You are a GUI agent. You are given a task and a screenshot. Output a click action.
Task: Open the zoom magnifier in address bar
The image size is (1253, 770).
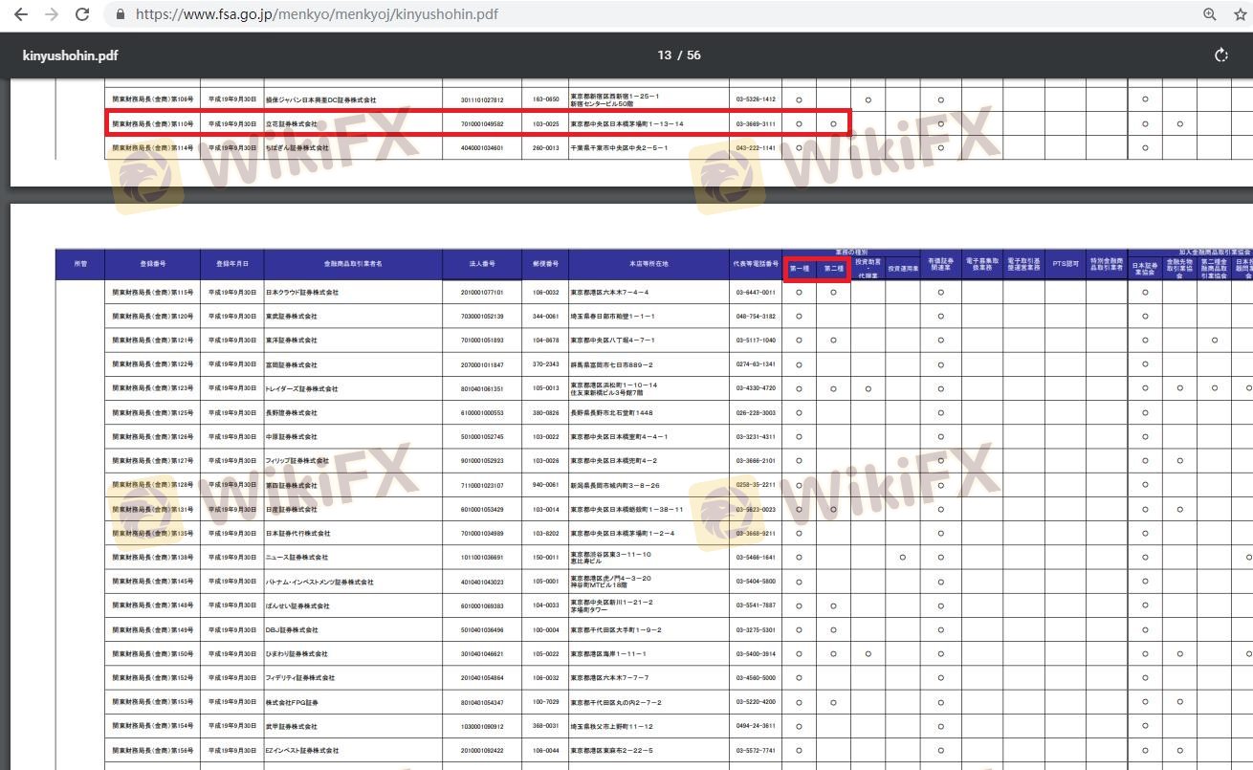click(x=1210, y=14)
